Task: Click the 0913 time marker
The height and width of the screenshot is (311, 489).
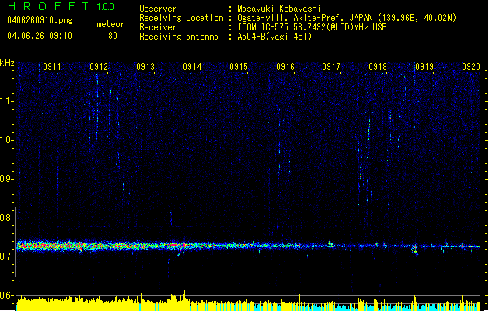Action: (x=145, y=67)
